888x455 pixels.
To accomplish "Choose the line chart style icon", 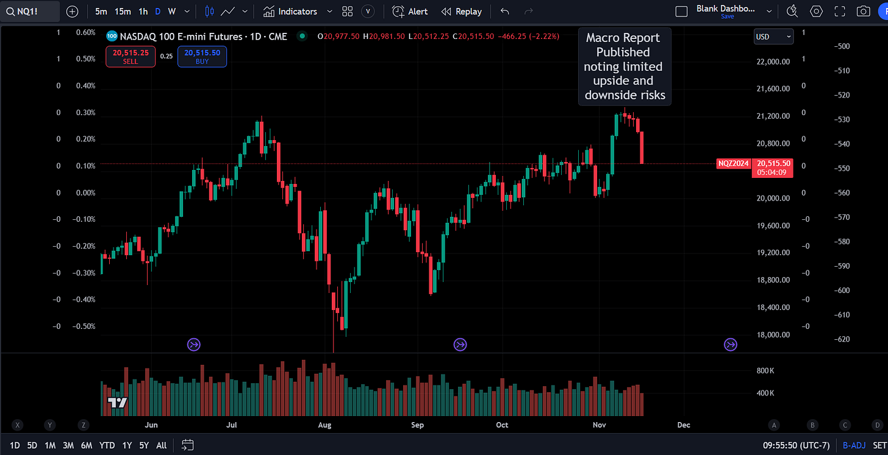I will [x=229, y=12].
